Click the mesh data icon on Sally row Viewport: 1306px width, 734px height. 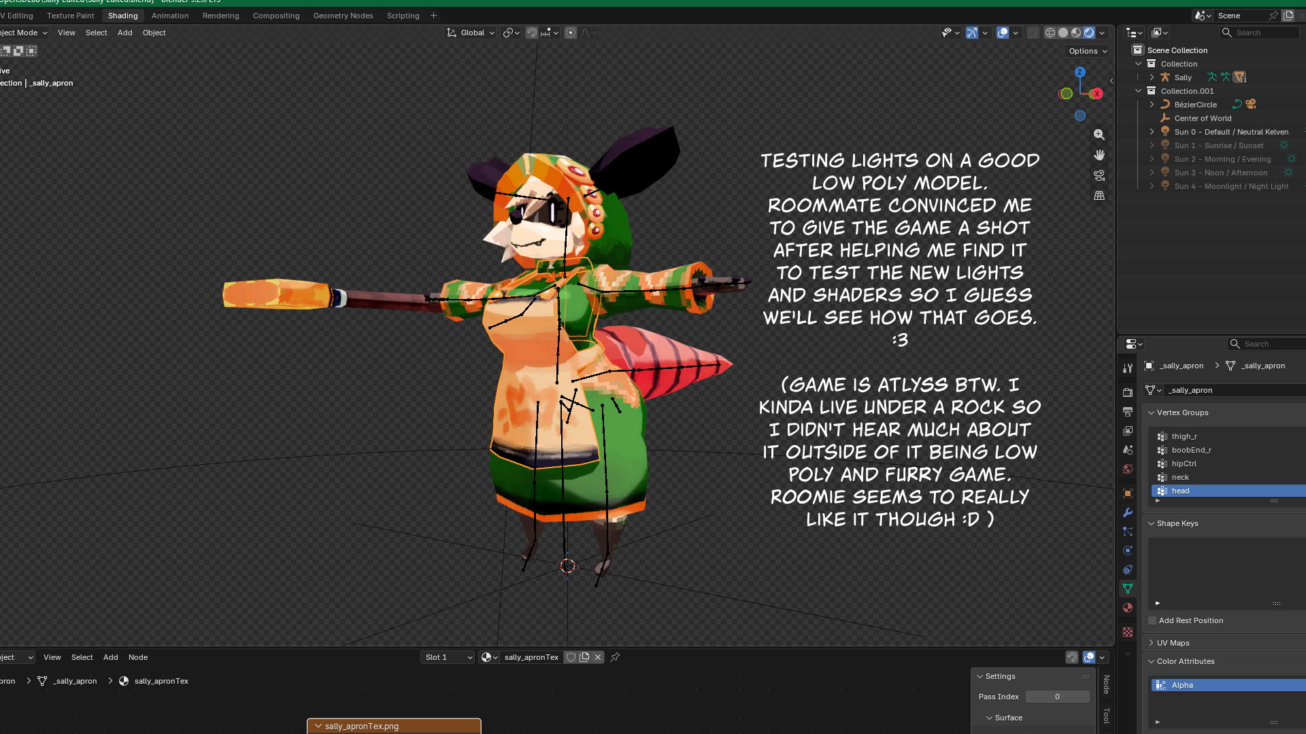coord(1239,77)
